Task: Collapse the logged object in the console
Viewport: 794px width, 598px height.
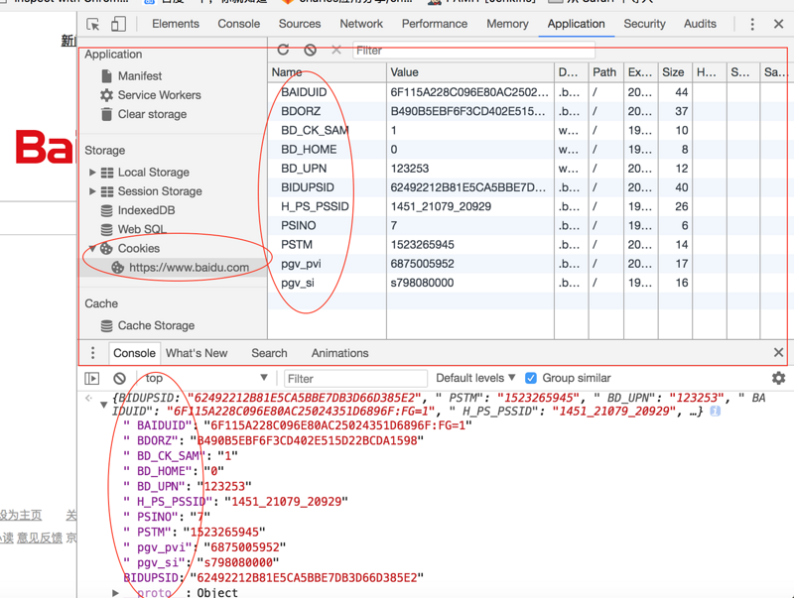Action: (x=103, y=405)
